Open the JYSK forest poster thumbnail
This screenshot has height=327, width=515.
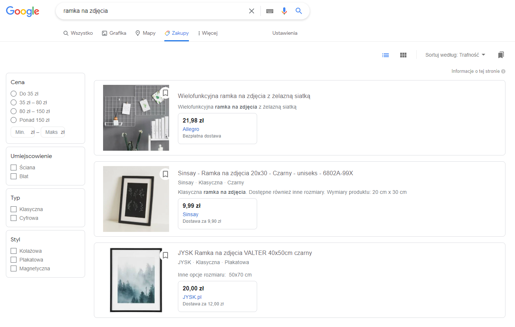[x=136, y=280]
